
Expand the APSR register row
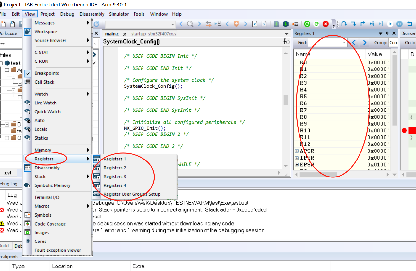pyautogui.click(x=297, y=151)
